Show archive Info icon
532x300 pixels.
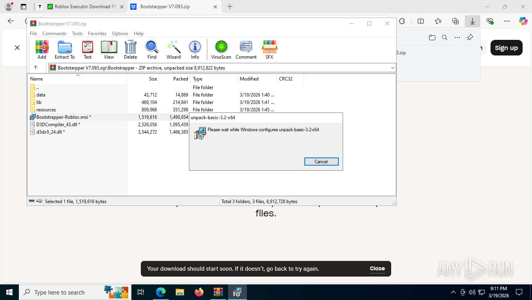(x=195, y=50)
